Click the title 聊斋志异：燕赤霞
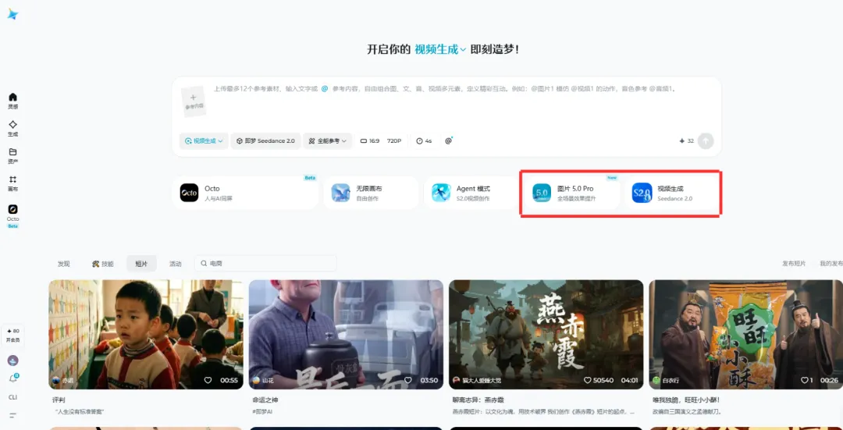Viewport: 843px width, 430px height. [x=478, y=400]
